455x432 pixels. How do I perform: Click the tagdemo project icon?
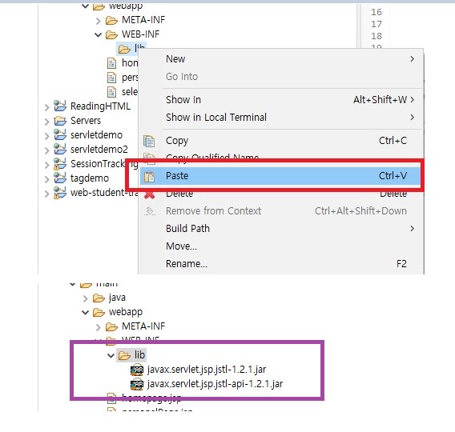point(60,178)
